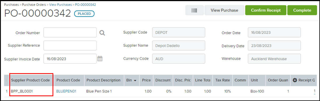Click the PO-00000342 breadcrumb link
Viewport: 320px width, 101px height.
click(85, 5)
